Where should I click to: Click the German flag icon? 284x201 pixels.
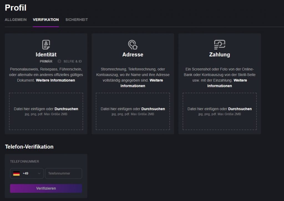tap(16, 174)
